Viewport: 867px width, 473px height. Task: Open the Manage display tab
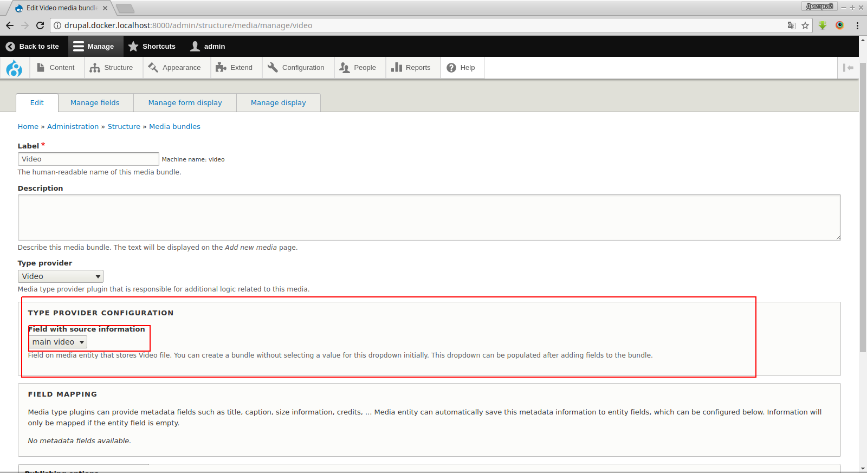[x=278, y=102]
